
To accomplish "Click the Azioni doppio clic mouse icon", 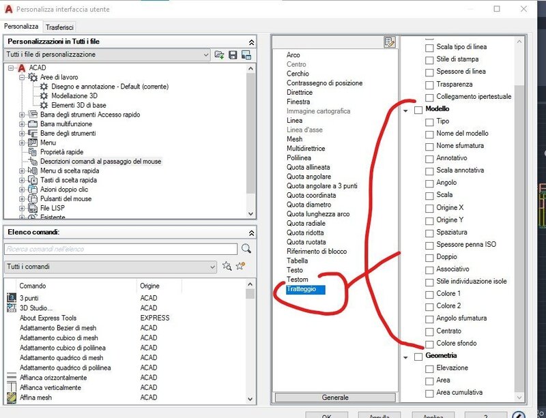I will pos(33,190).
